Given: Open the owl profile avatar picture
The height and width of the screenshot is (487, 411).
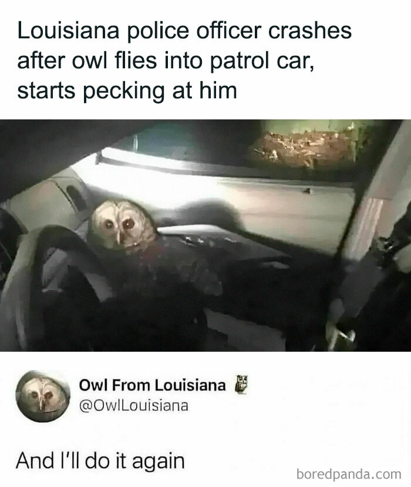Looking at the screenshot, I should 43,396.
